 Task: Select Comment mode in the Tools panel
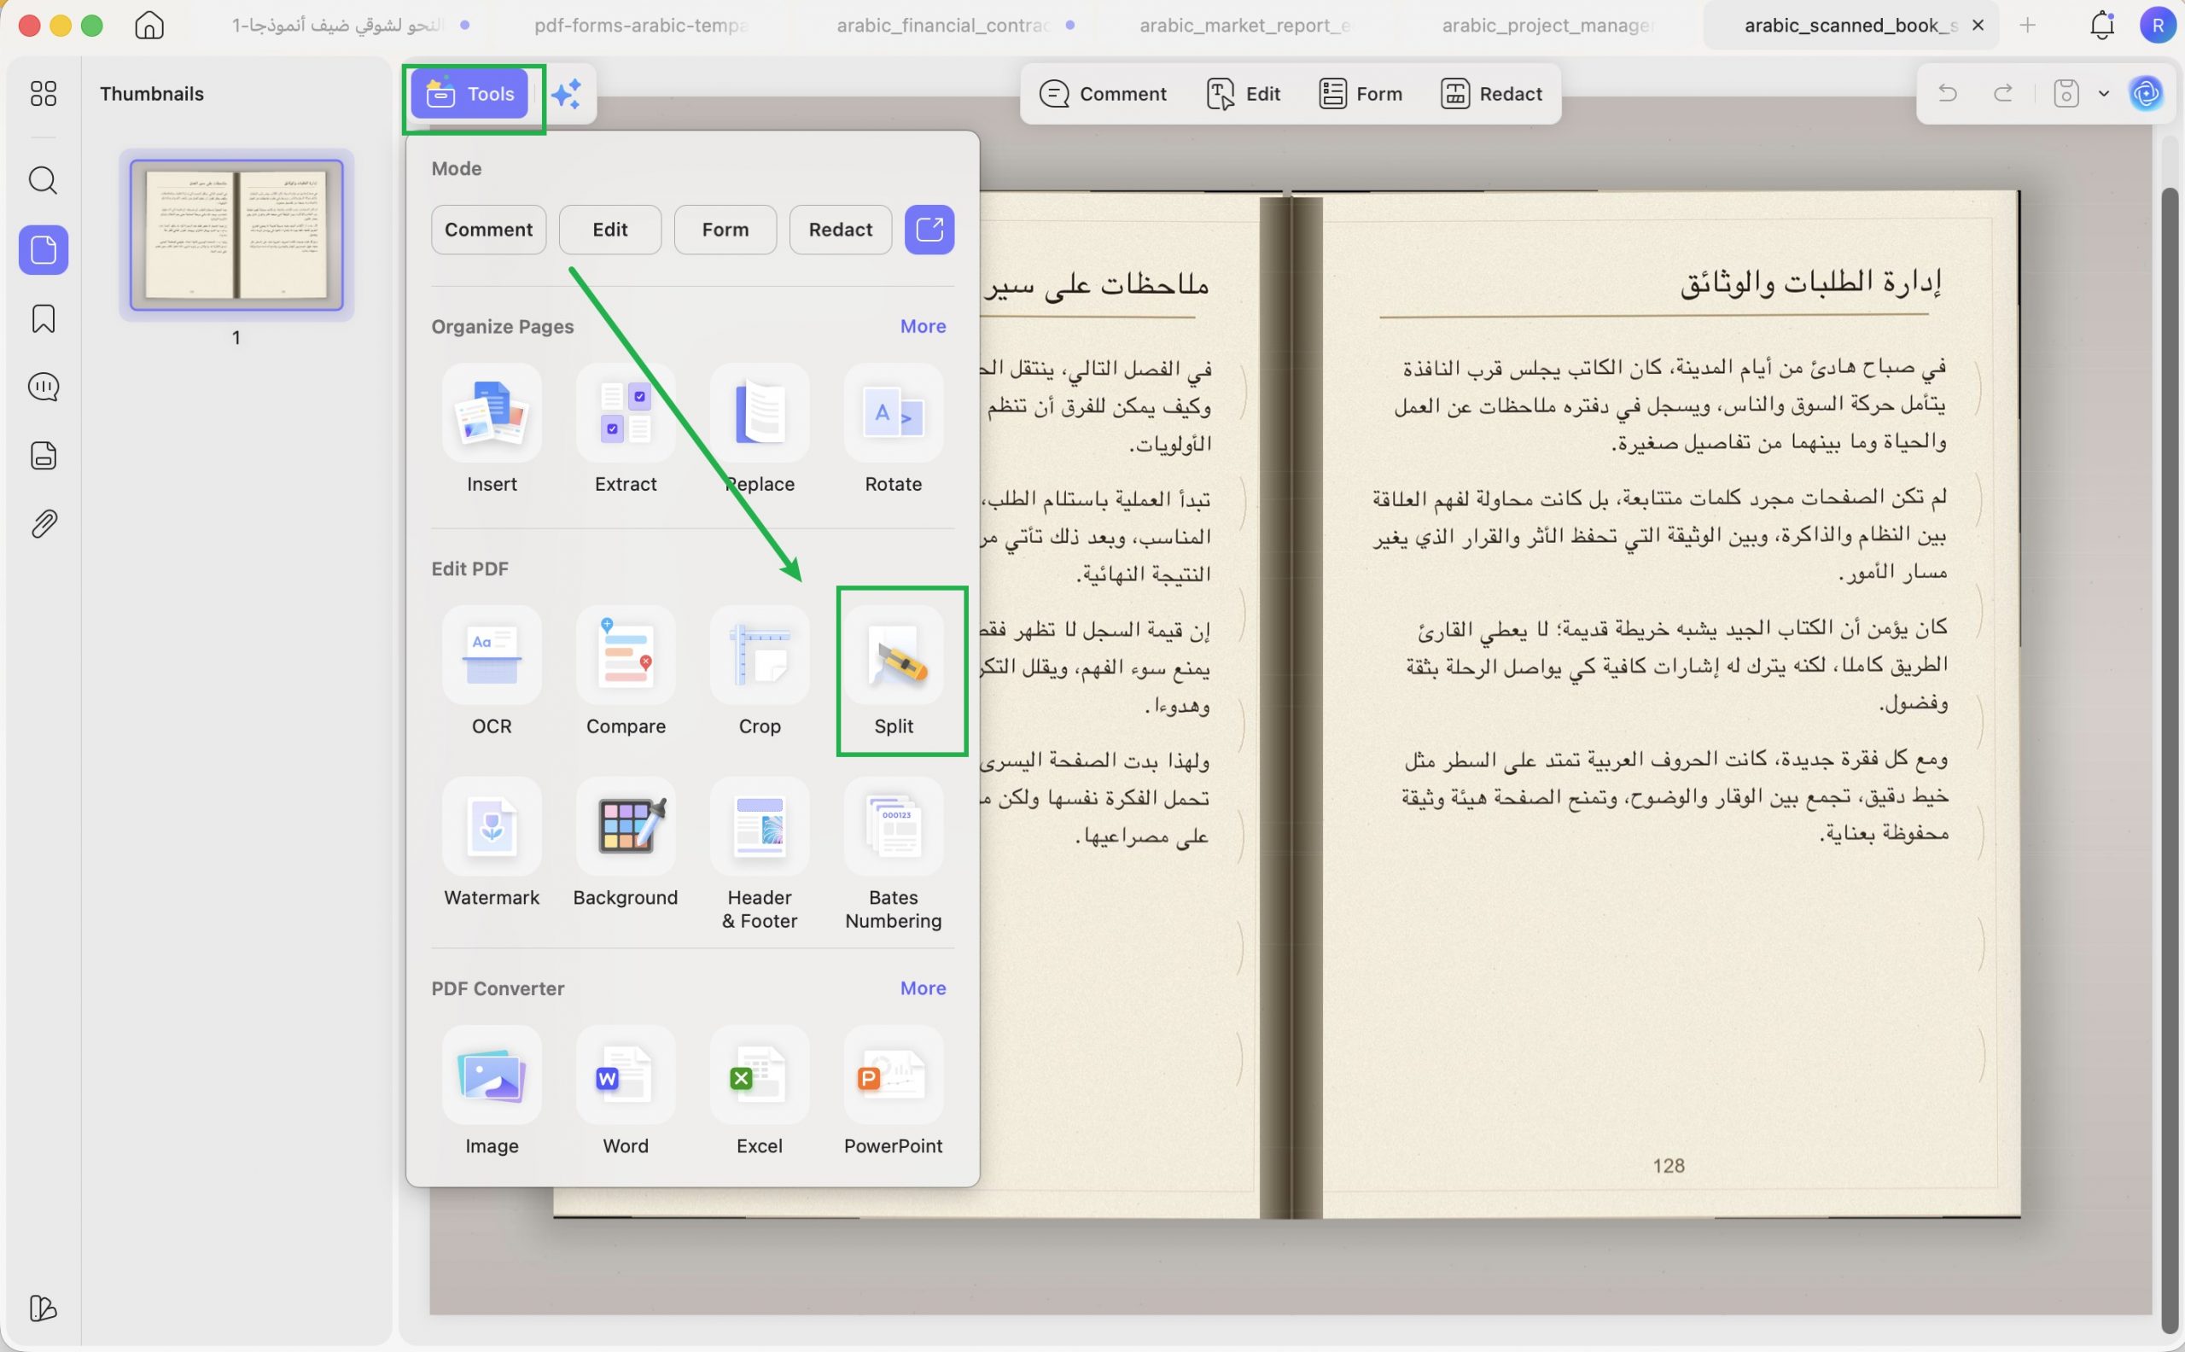(489, 230)
